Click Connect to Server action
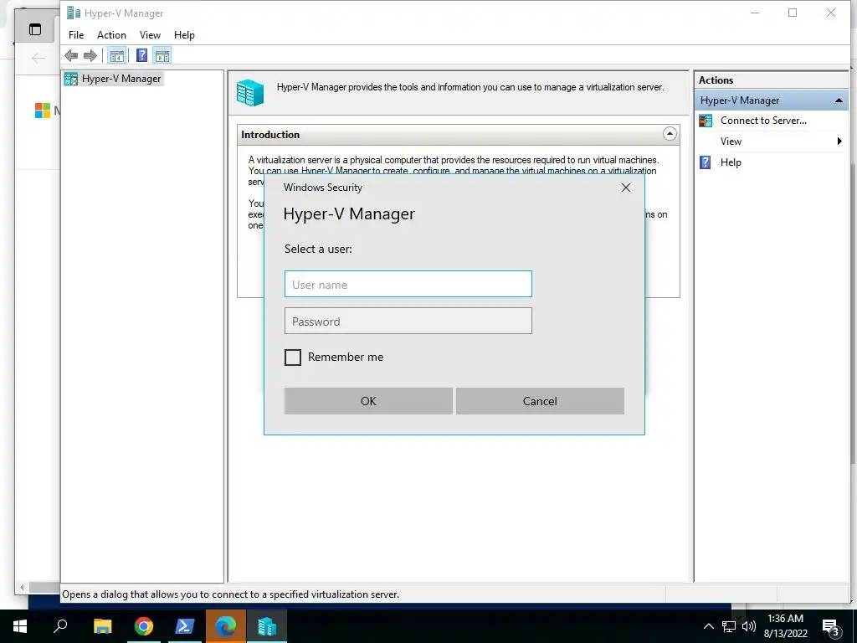857x643 pixels. (x=763, y=121)
